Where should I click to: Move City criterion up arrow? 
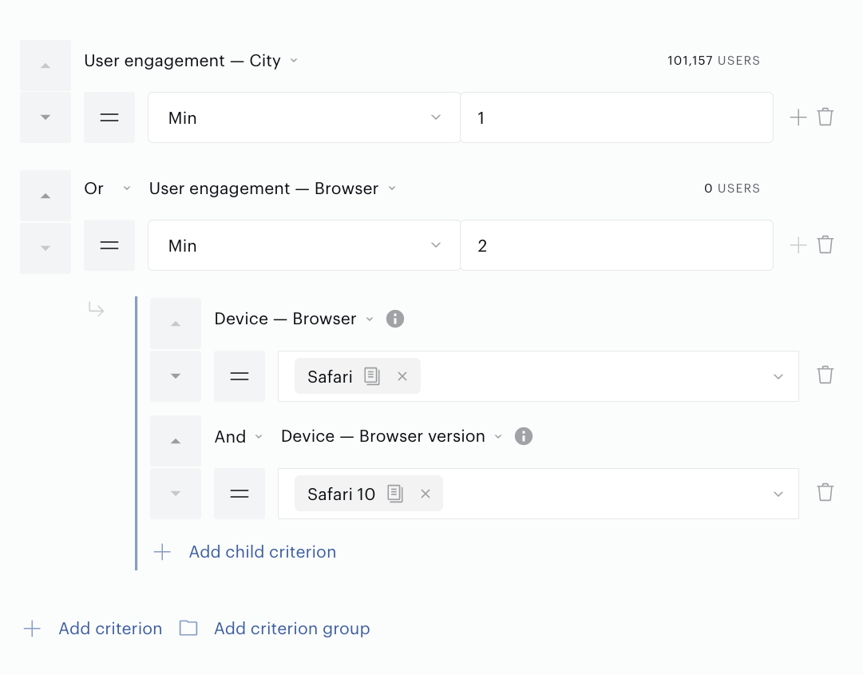[x=46, y=66]
